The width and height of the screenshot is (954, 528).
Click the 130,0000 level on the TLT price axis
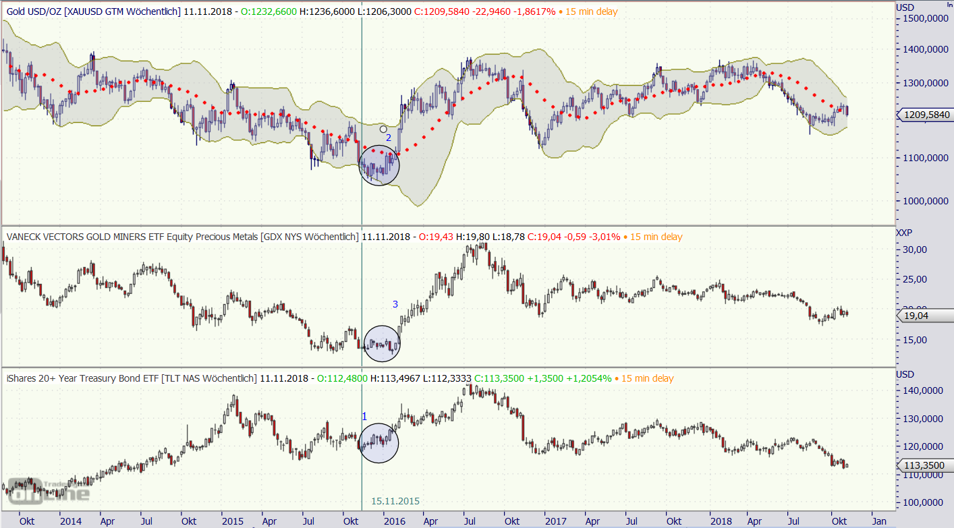click(x=923, y=419)
